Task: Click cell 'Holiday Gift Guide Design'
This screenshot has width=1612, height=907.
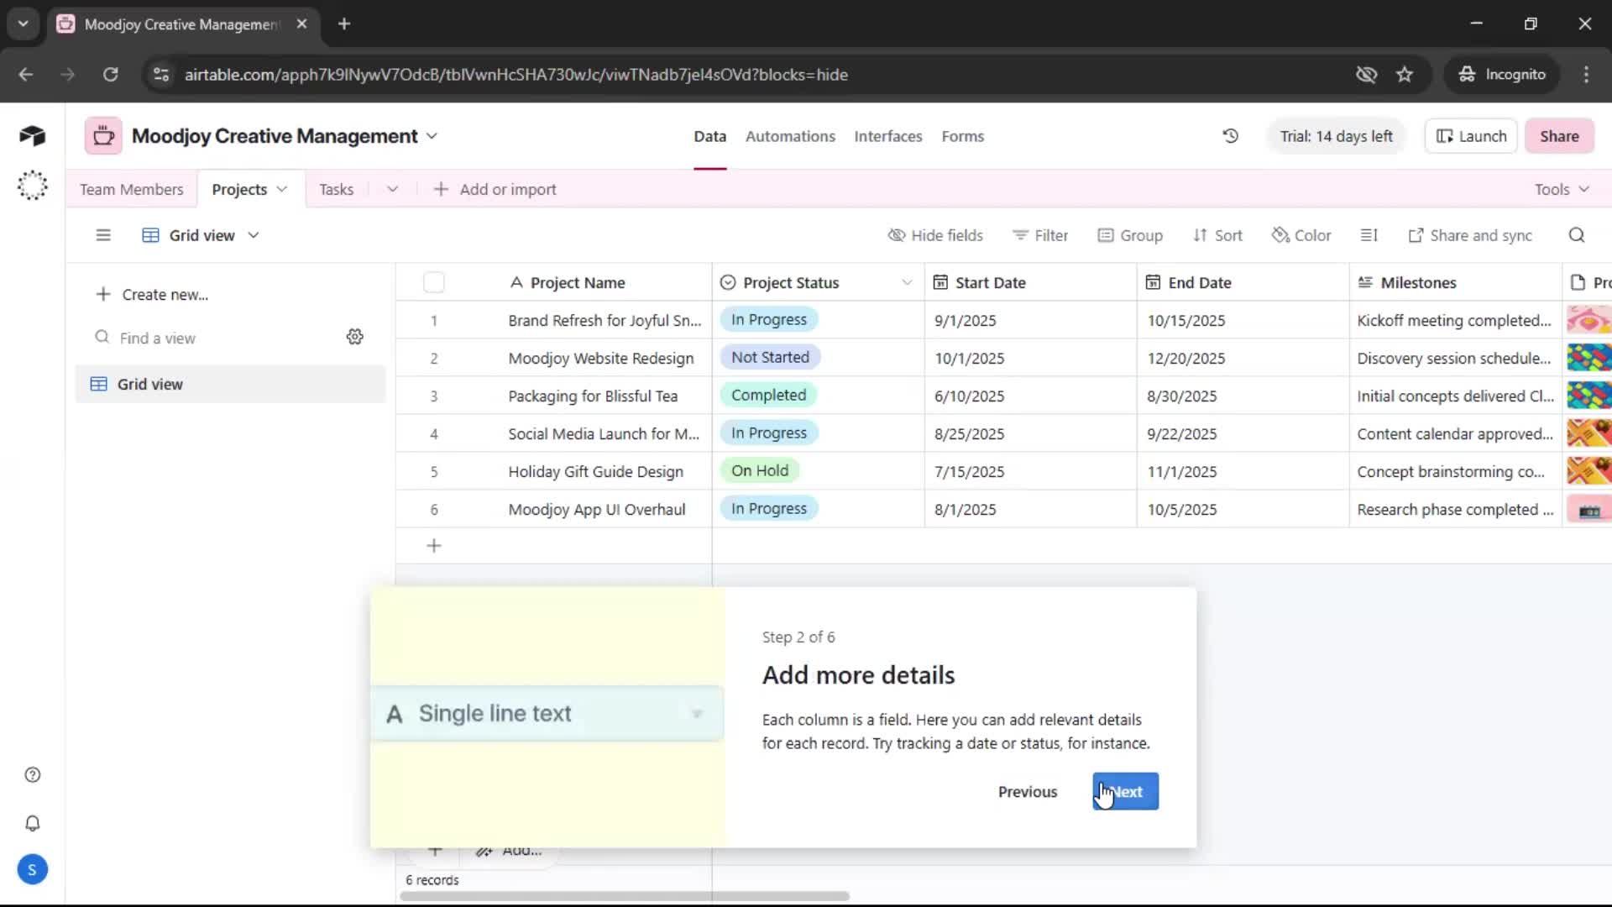Action: (x=595, y=471)
